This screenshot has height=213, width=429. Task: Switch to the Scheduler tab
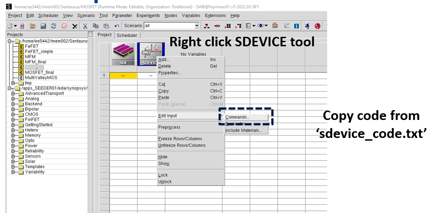127,35
